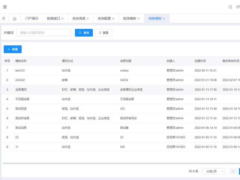This screenshot has height=180, width=240.
Task: Select the 消息模板 tab
Action: click(155, 18)
